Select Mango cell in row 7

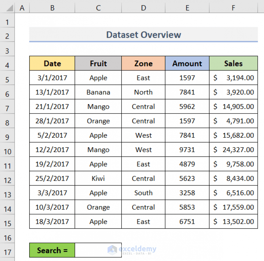click(x=98, y=106)
